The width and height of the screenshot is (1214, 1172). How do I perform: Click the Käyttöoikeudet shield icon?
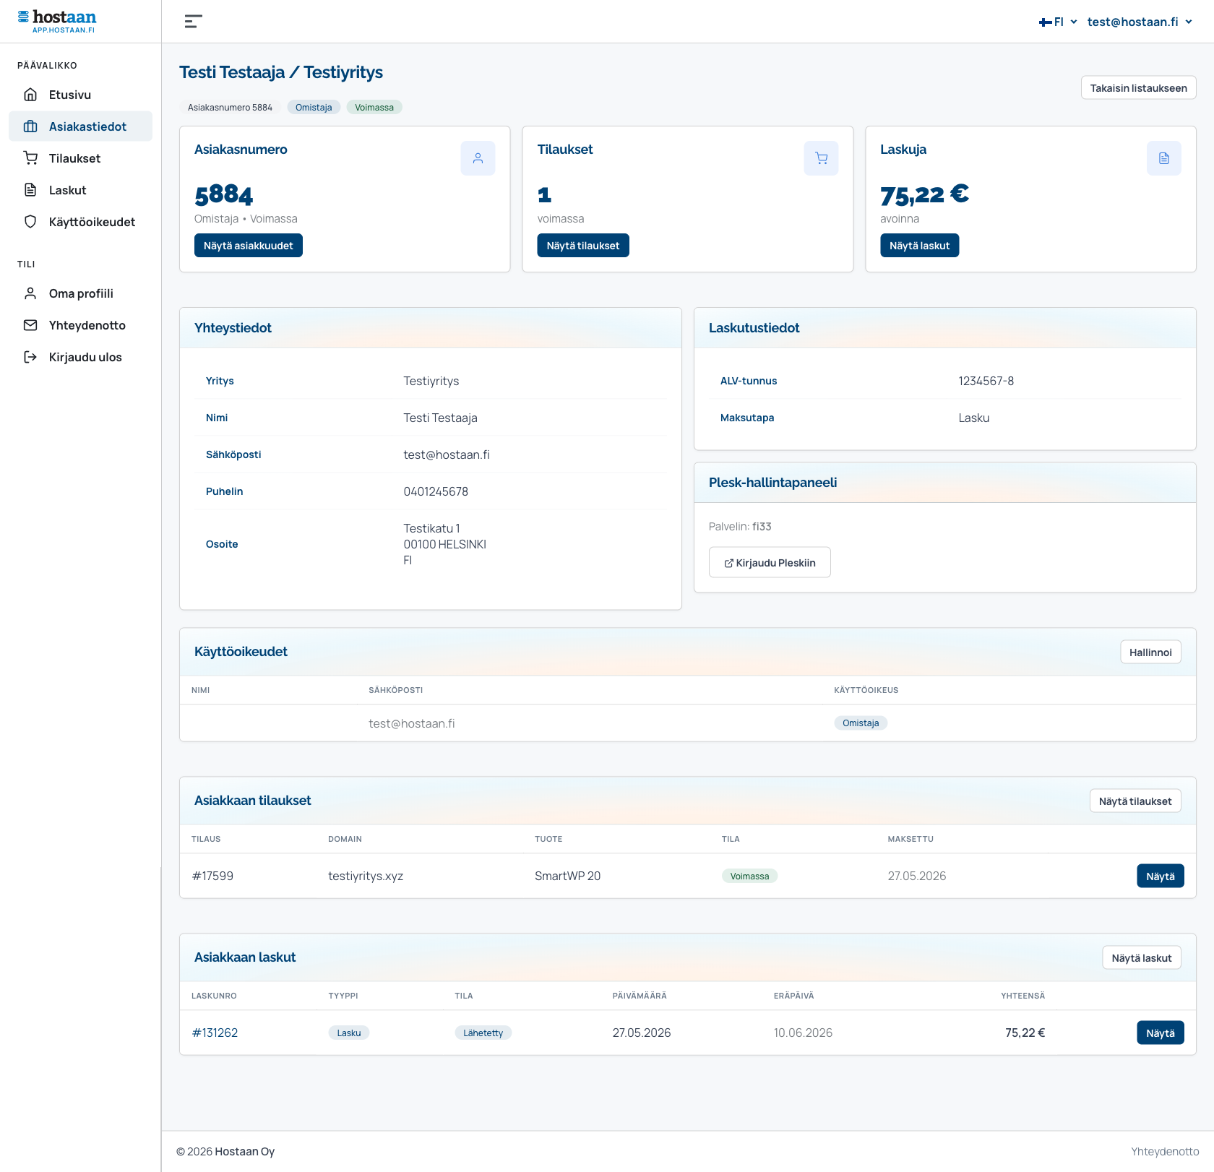[x=30, y=222]
